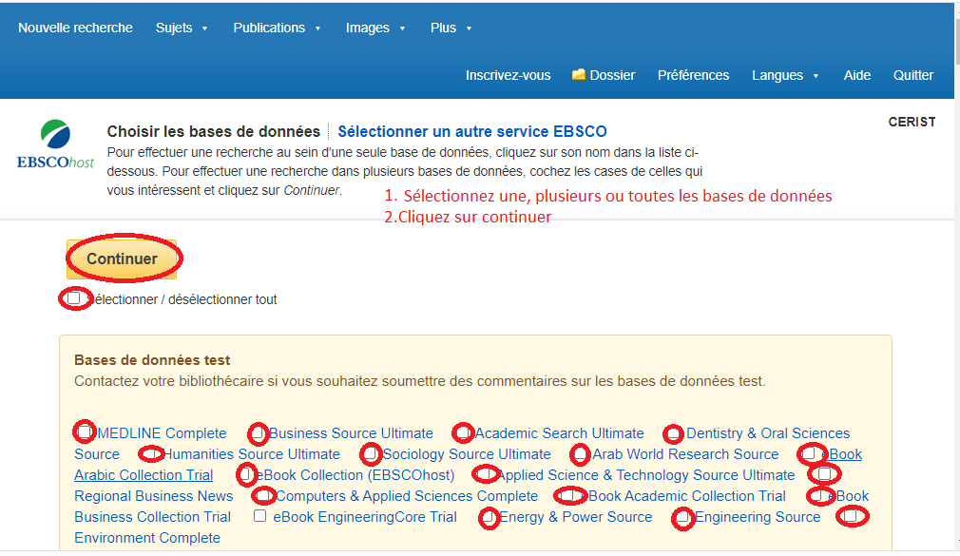Open the Publications dropdown
960x556 pixels.
(277, 28)
